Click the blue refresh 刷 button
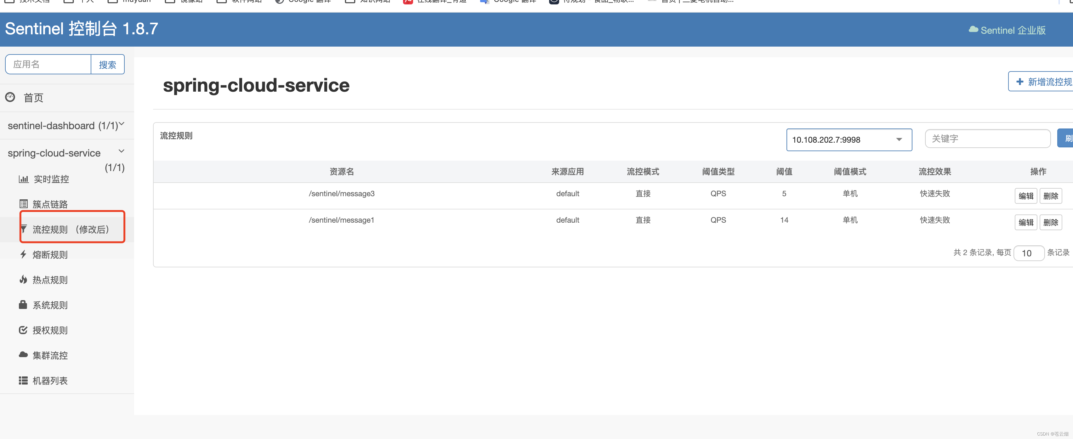1073x439 pixels. [1065, 138]
